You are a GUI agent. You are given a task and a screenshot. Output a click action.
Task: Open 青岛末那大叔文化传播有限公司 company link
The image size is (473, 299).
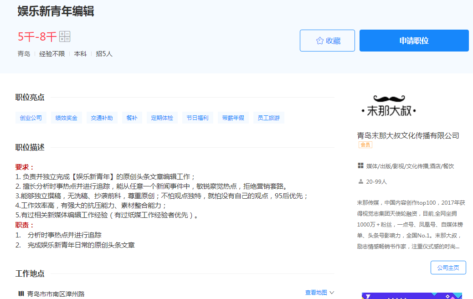tap(408, 135)
